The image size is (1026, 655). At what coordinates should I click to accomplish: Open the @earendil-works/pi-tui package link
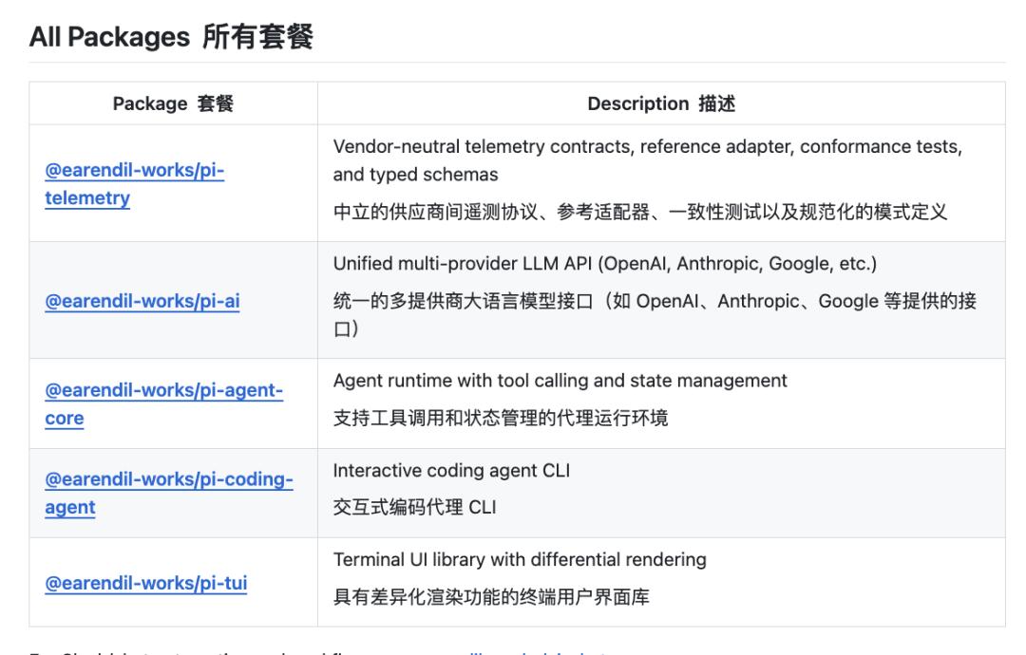click(146, 583)
